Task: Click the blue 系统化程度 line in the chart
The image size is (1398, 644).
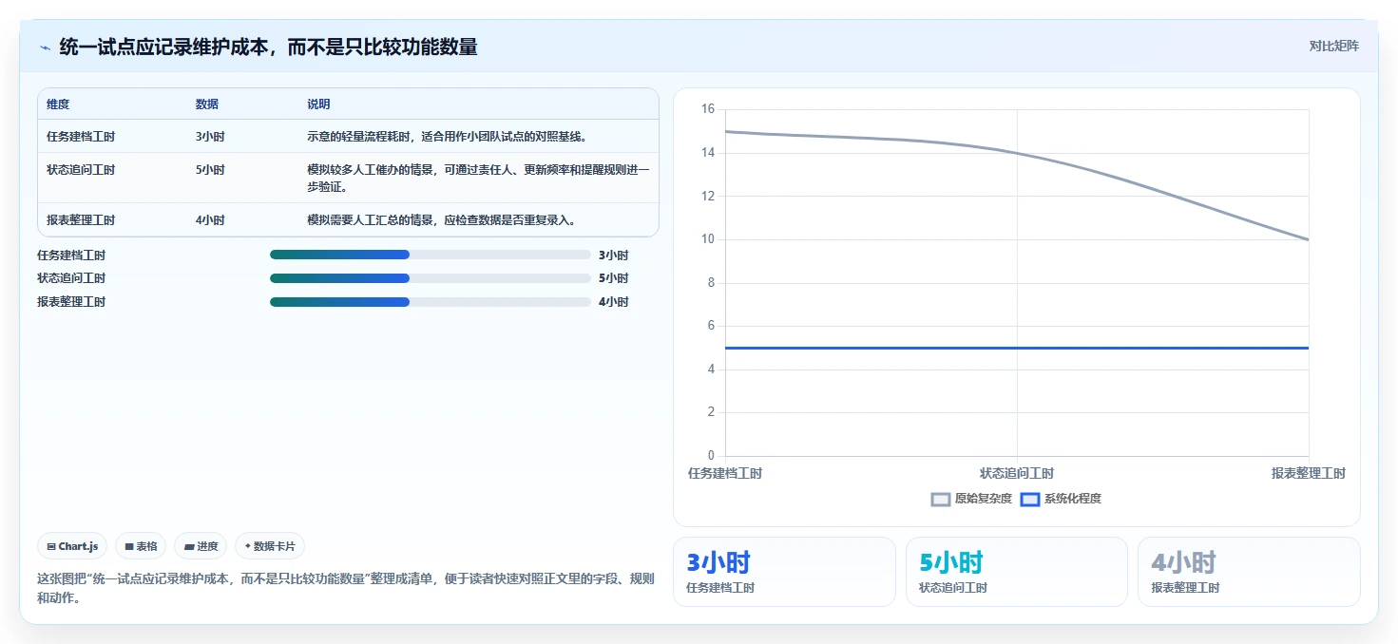Action: 1017,348
